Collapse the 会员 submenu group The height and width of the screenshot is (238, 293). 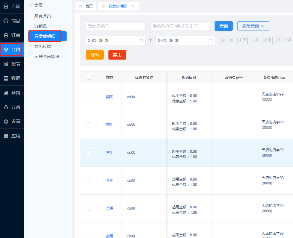pyautogui.click(x=30, y=5)
